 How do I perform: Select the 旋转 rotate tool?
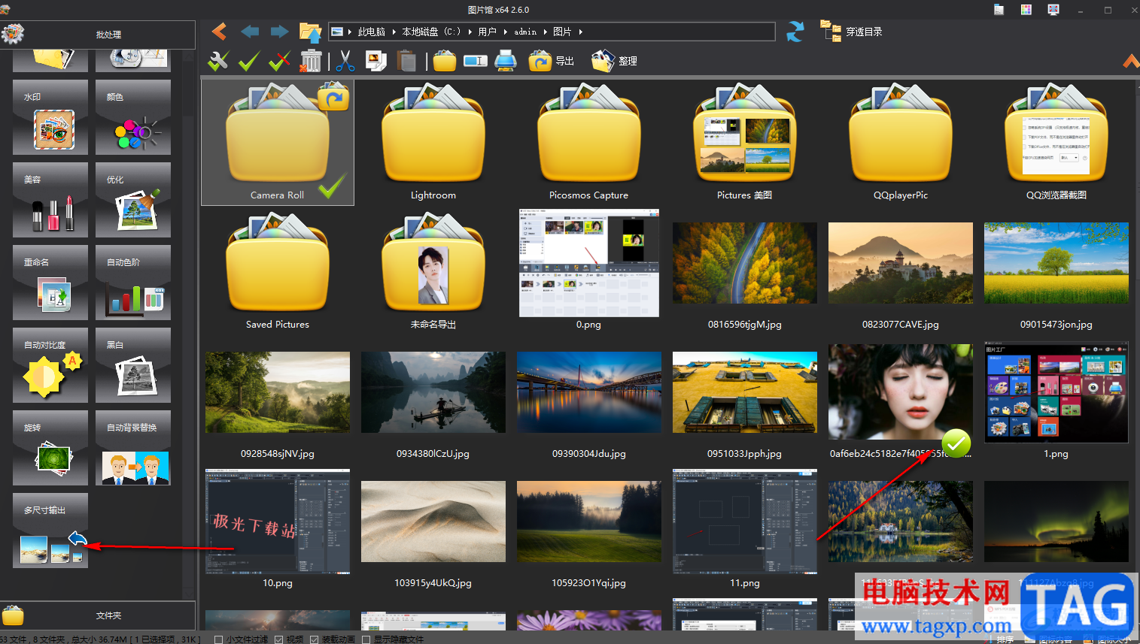(x=50, y=448)
